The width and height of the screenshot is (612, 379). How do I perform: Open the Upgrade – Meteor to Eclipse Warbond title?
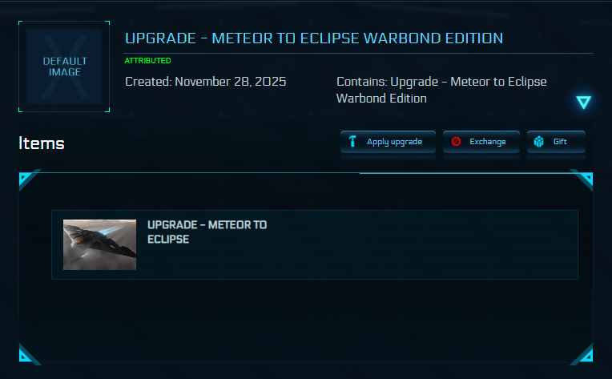point(314,38)
